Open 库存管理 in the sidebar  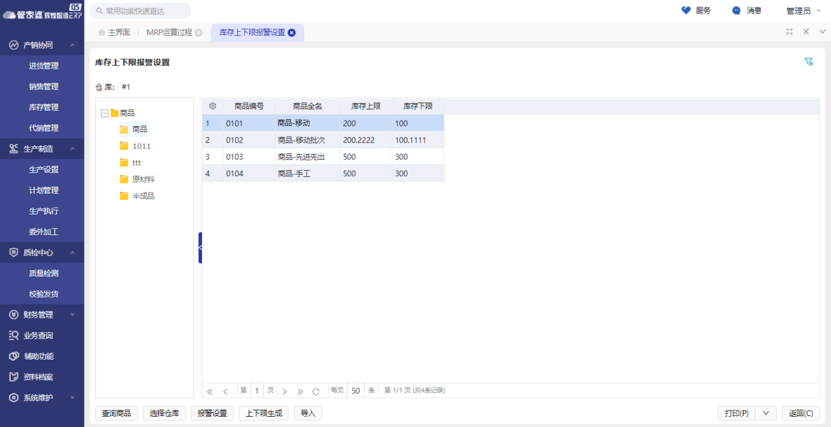tap(44, 108)
